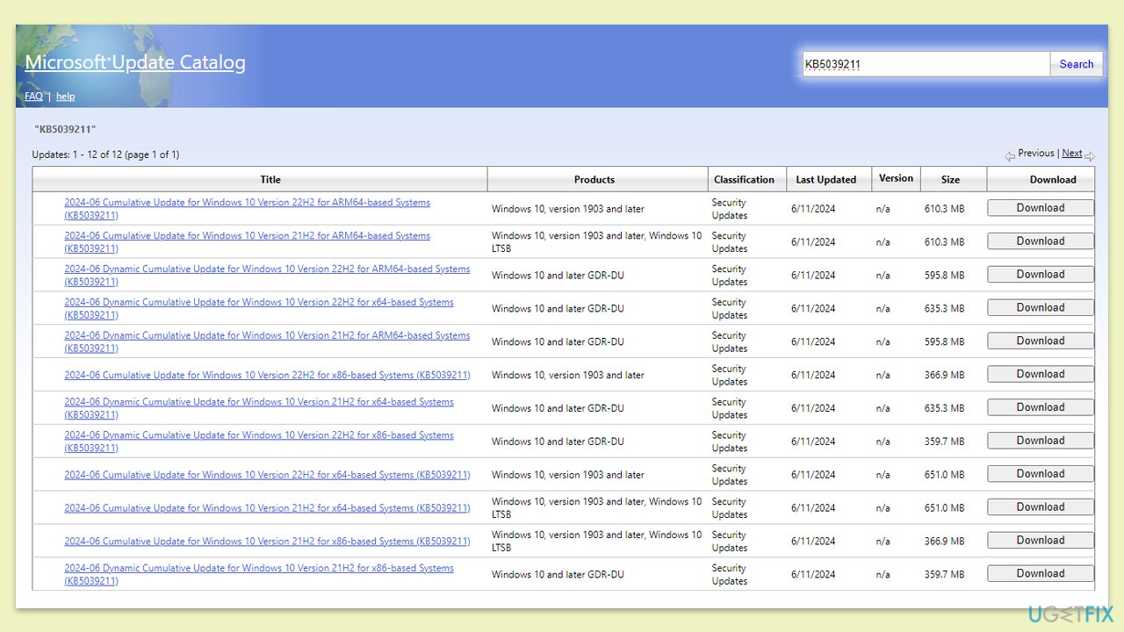Viewport: 1124px width, 632px height.
Task: Open Cumulative Update 21H2 x86-based Systems link
Action: 267,542
